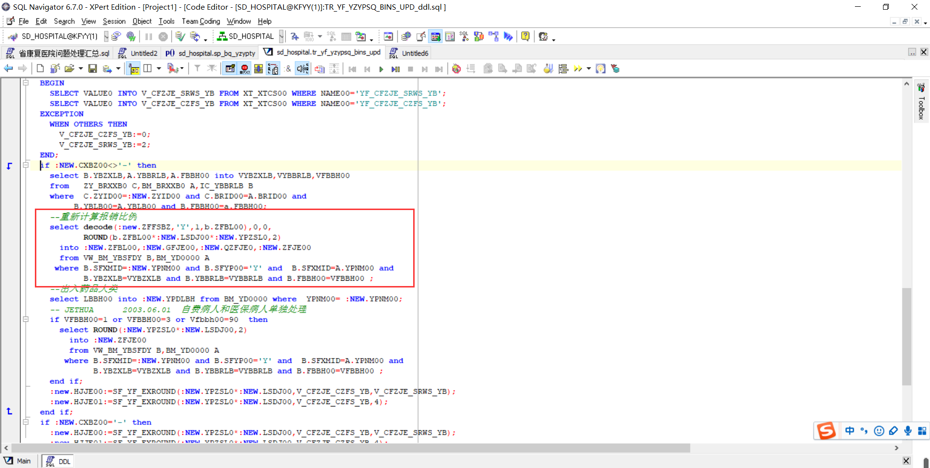Switch to the Untitled6 tab
The width and height of the screenshot is (930, 468).
pyautogui.click(x=415, y=53)
